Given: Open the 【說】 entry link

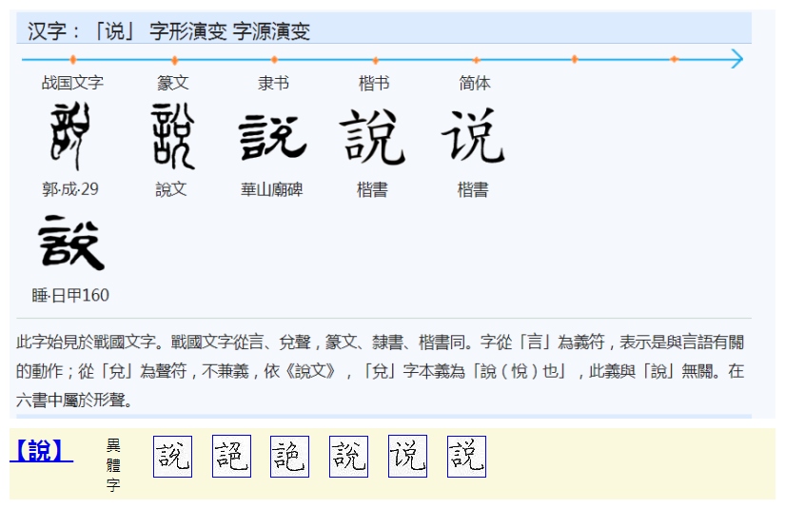Looking at the screenshot, I should (41, 450).
